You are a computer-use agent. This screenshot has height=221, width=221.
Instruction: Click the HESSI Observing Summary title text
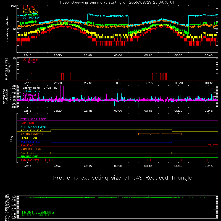117,2
